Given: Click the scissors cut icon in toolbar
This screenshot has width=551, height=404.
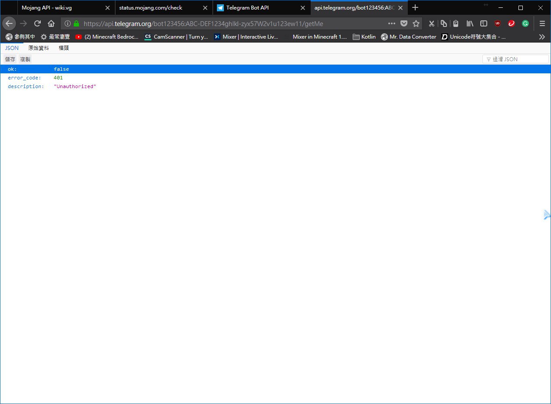Looking at the screenshot, I should coord(431,24).
